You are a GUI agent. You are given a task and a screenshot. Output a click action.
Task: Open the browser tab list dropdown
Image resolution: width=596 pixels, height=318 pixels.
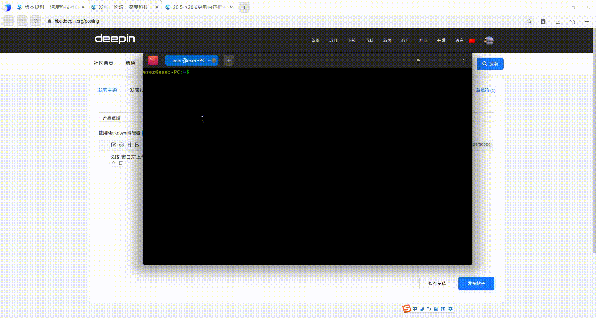pyautogui.click(x=544, y=7)
